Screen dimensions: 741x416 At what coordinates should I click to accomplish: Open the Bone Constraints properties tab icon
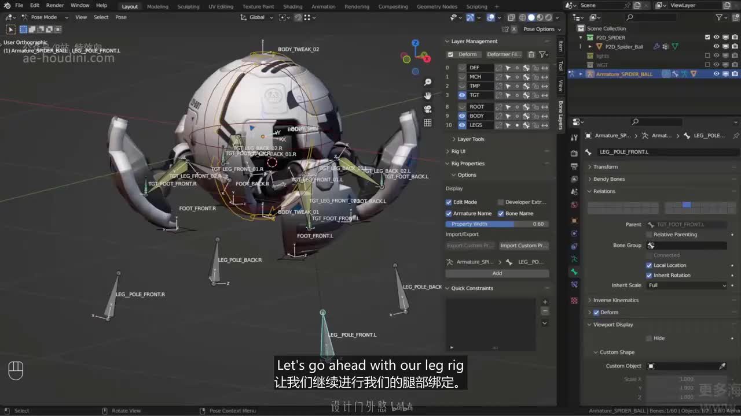pos(574,284)
